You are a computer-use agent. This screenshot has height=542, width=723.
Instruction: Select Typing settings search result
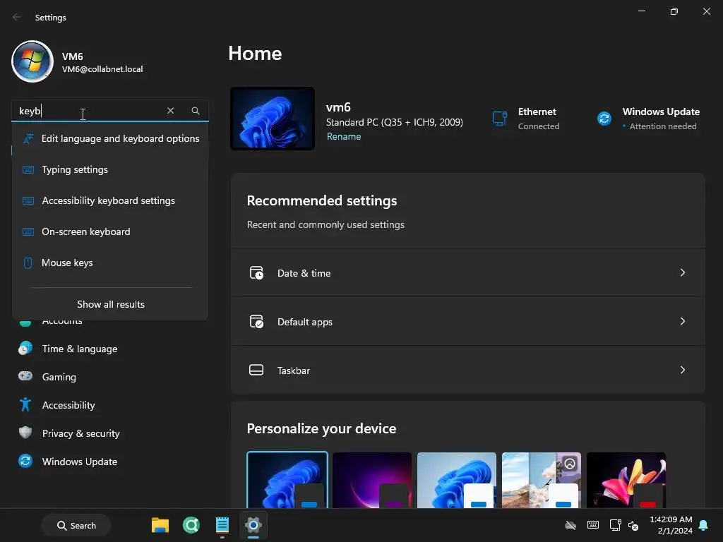(110, 169)
